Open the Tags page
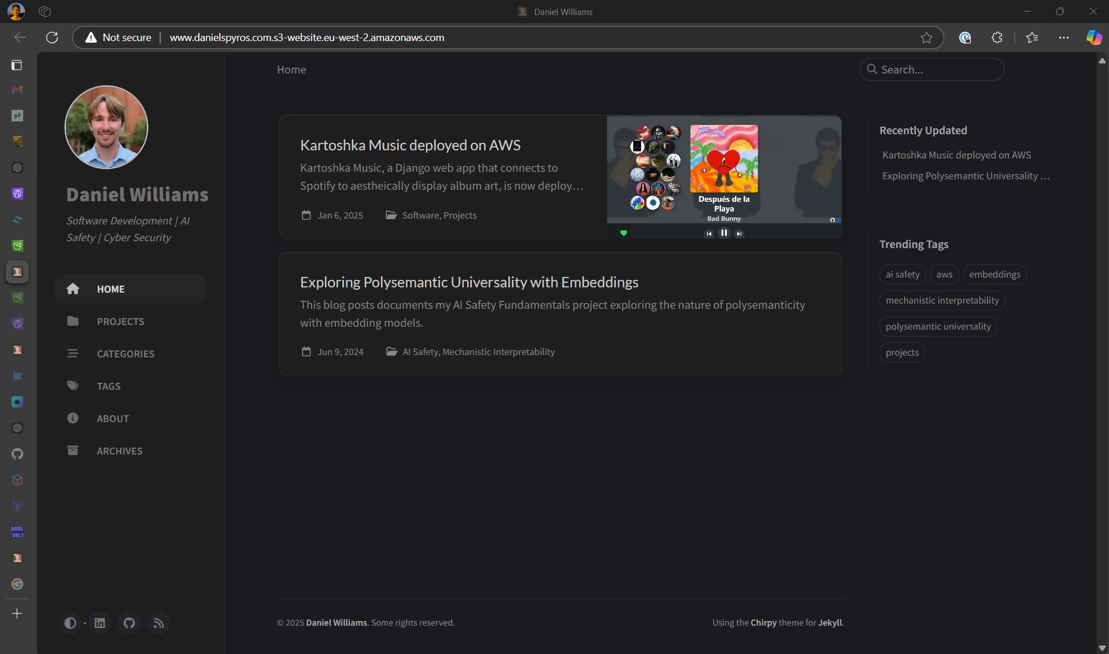This screenshot has height=654, width=1109. pos(131,386)
